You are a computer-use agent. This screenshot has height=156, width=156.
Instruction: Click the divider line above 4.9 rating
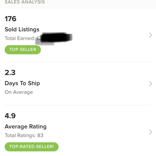pyautogui.click(x=78, y=105)
